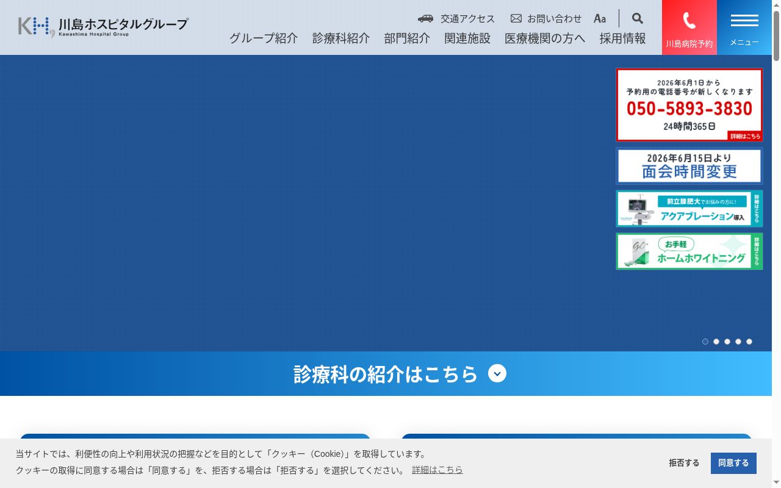The width and height of the screenshot is (781, 488).
Task: Open 部門紹介 menu
Action: (407, 38)
